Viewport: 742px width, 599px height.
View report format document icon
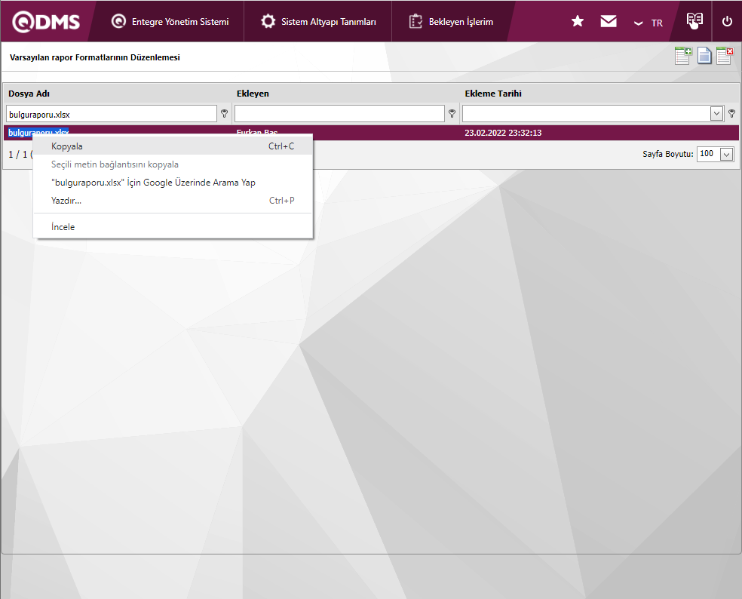point(704,56)
